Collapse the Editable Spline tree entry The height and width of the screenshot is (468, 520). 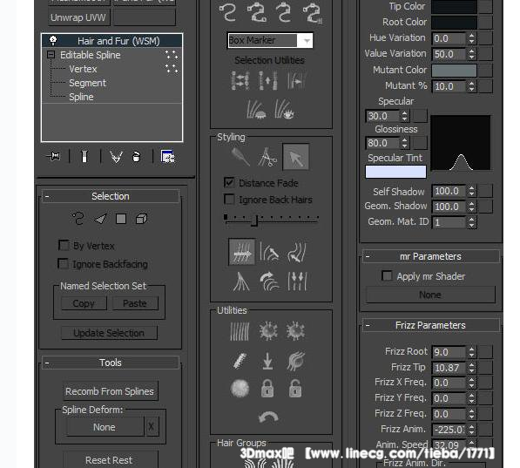coord(51,55)
